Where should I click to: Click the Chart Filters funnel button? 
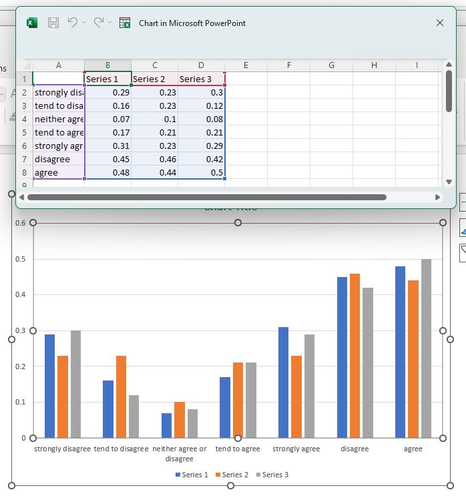(463, 250)
